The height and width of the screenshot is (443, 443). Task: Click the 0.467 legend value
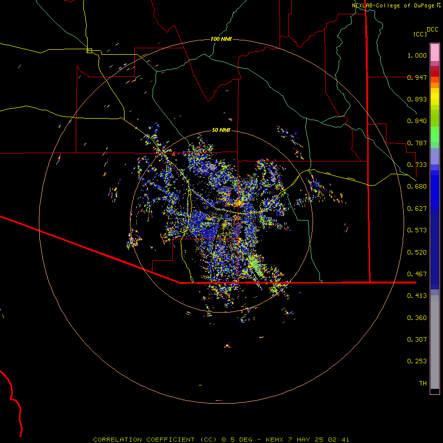[417, 274]
